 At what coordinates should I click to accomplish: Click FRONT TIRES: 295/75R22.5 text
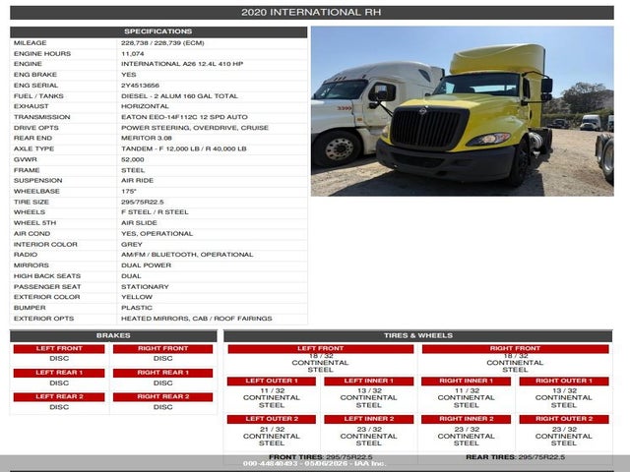[320, 457]
